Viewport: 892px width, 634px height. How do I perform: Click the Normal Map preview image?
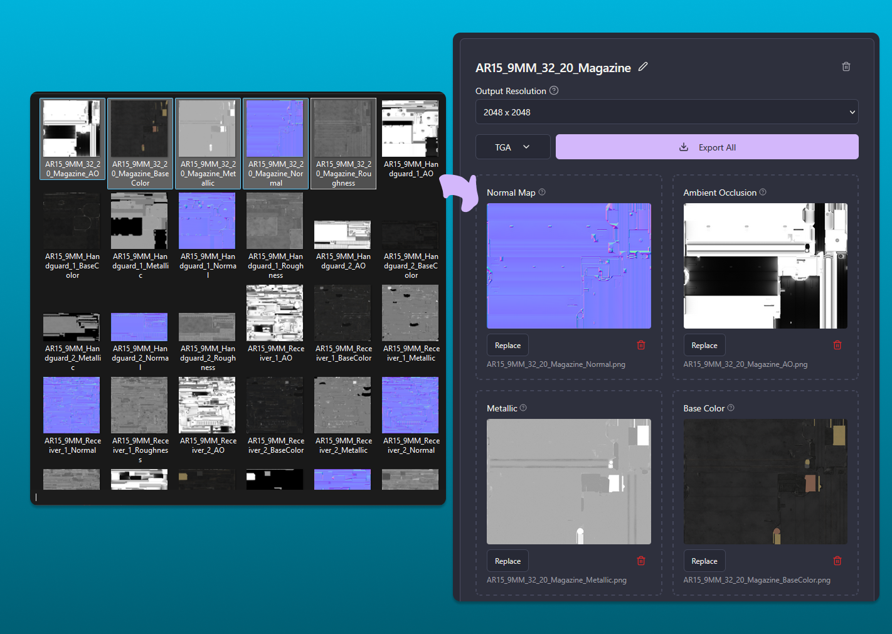569,266
